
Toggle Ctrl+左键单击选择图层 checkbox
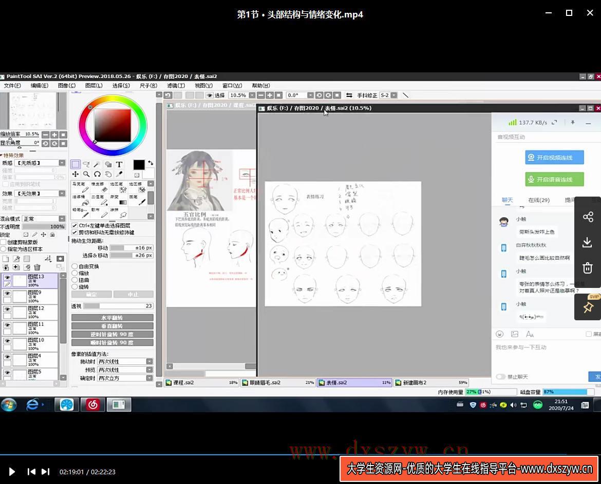tap(75, 225)
